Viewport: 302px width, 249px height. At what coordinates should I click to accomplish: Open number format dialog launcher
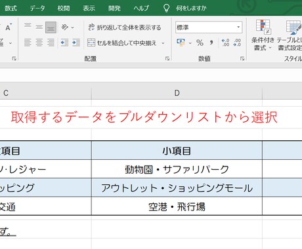coord(242,58)
